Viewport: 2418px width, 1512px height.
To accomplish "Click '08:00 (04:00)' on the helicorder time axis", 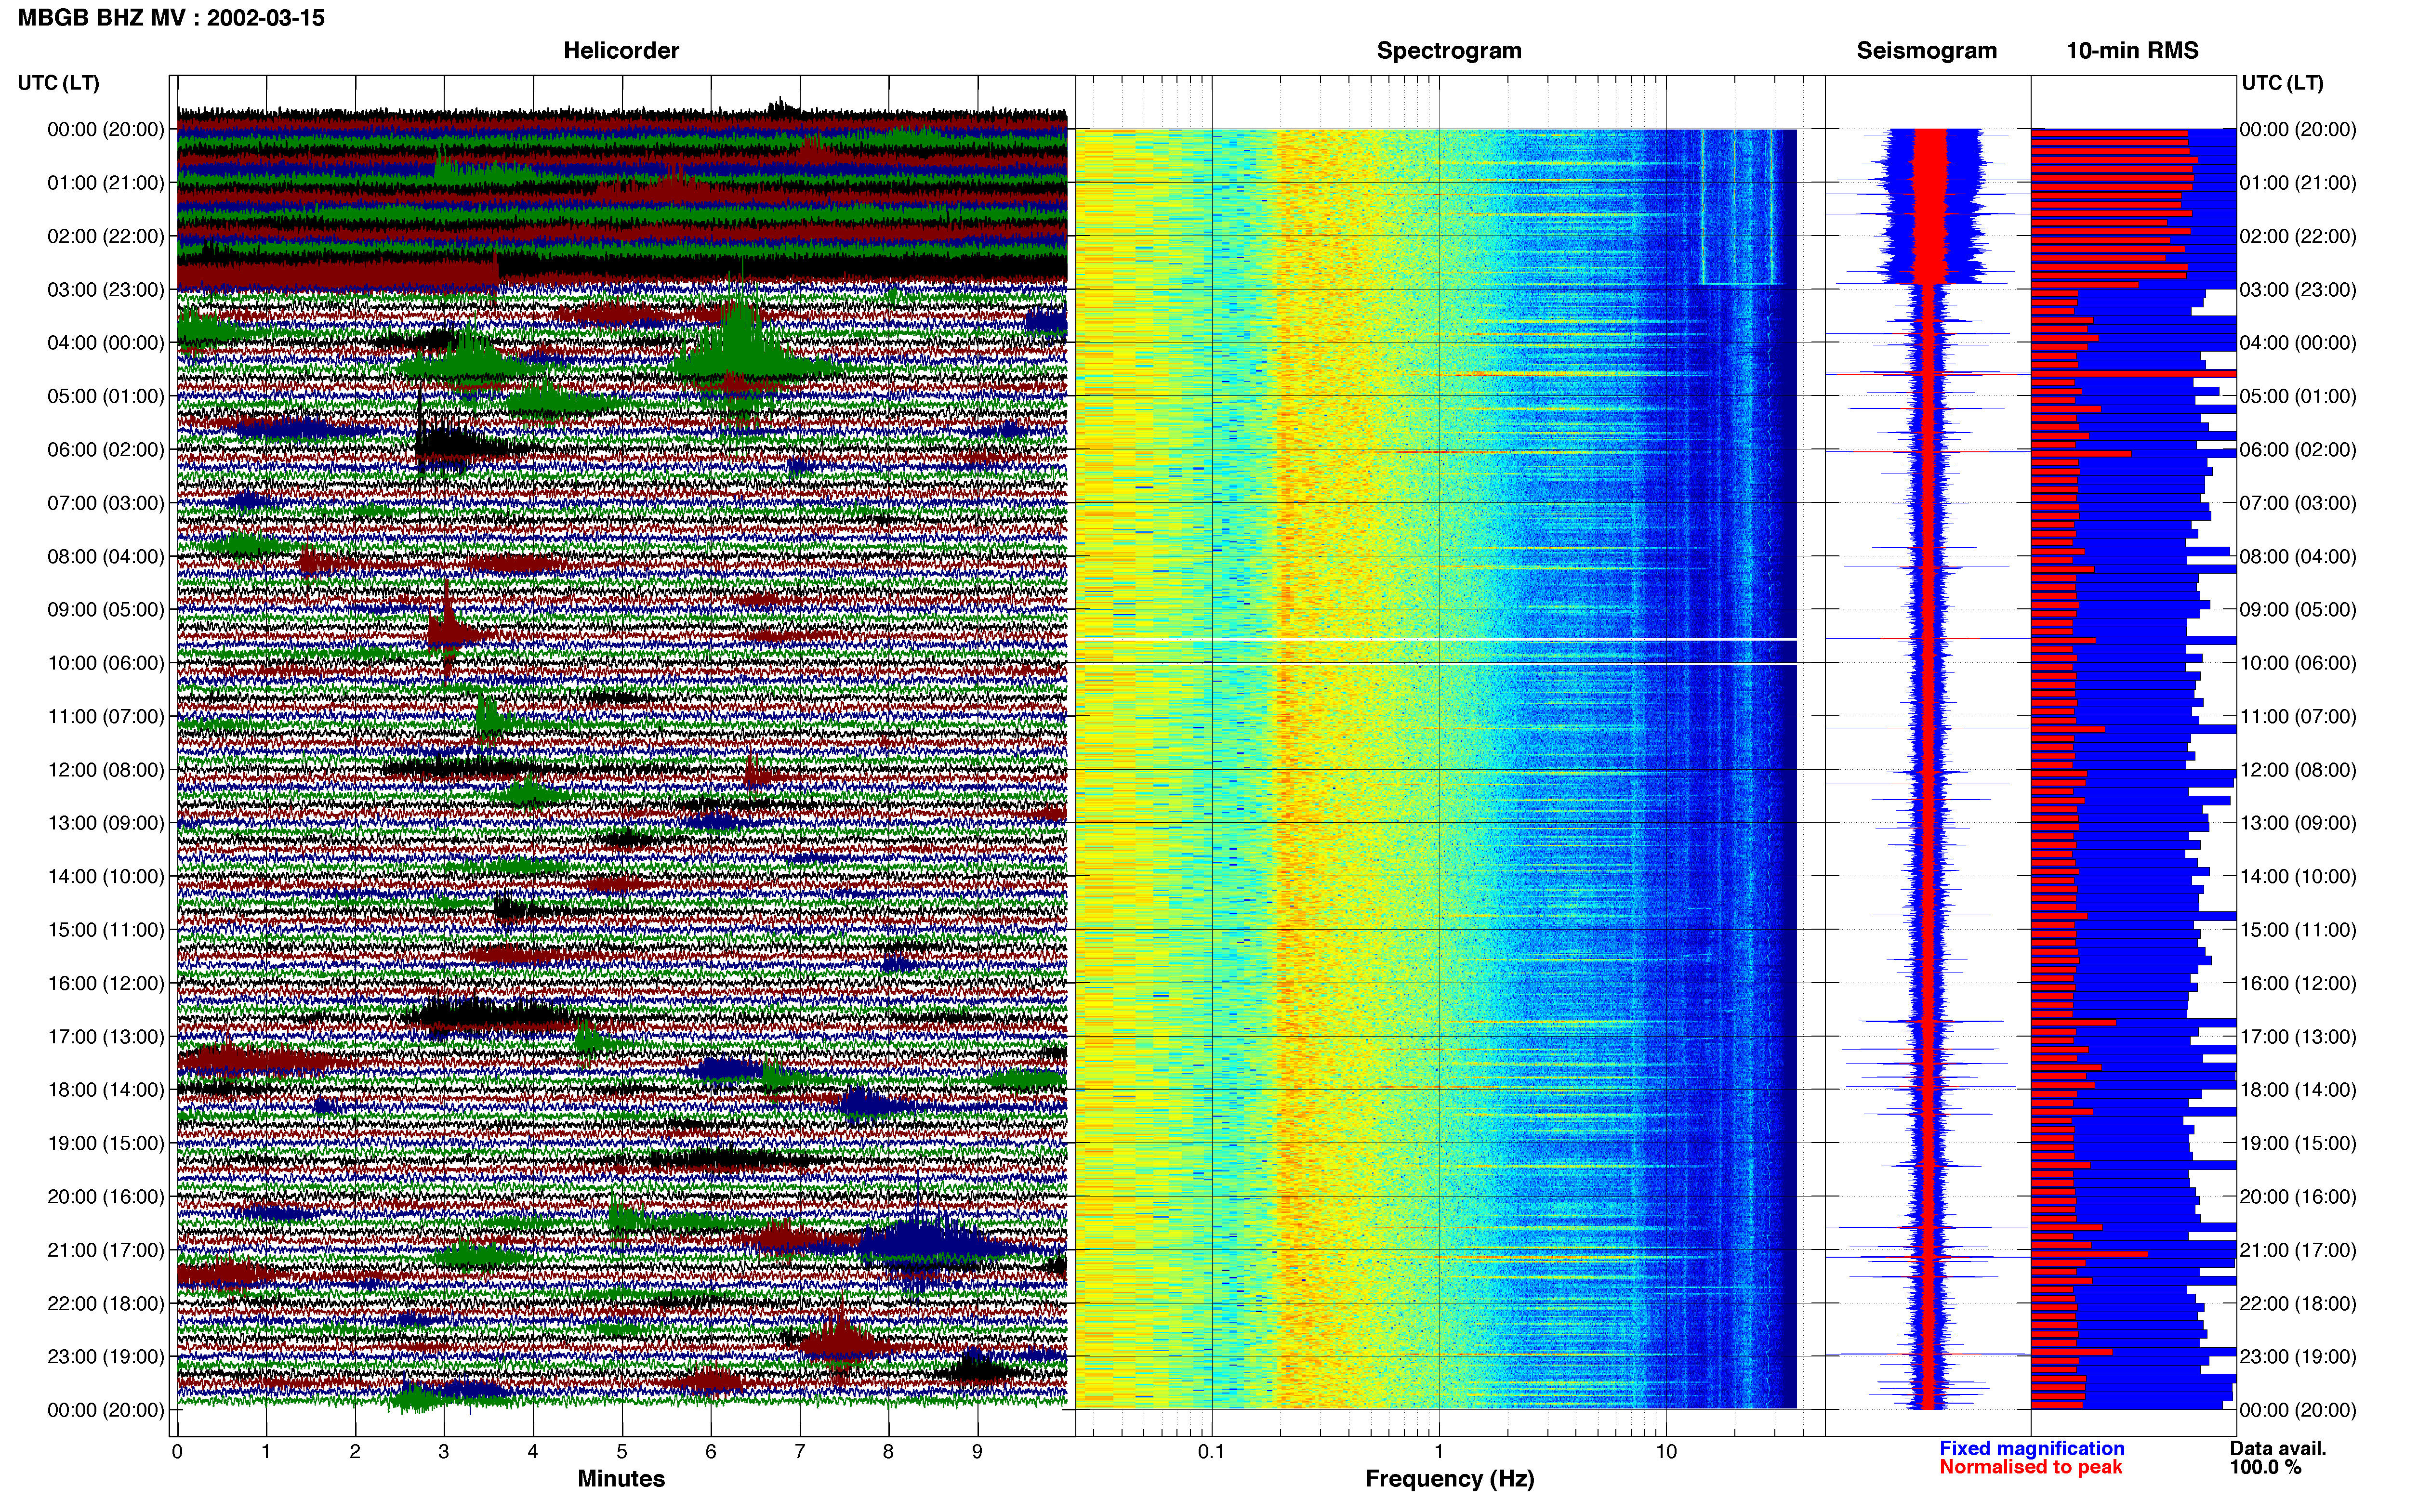I will click(x=106, y=557).
